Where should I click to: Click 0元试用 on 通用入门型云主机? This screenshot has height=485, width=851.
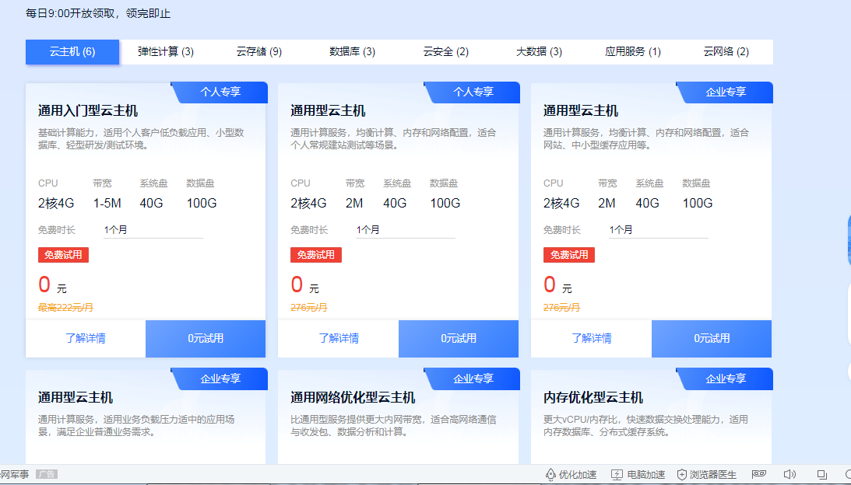point(205,339)
